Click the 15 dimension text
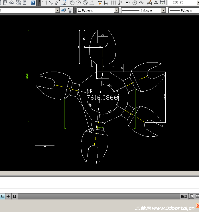 122,68
